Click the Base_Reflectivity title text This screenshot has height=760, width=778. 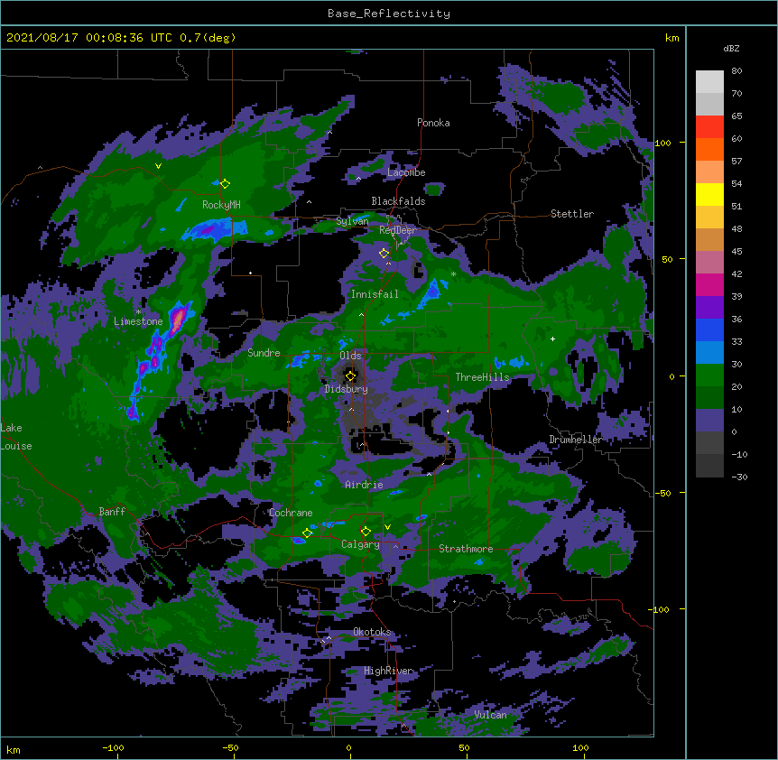[389, 14]
